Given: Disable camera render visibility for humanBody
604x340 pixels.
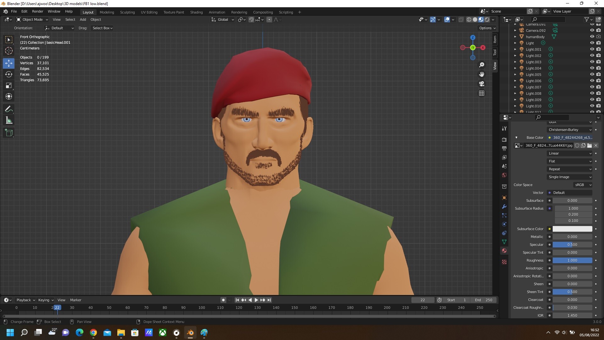Looking at the screenshot, I should [x=598, y=37].
